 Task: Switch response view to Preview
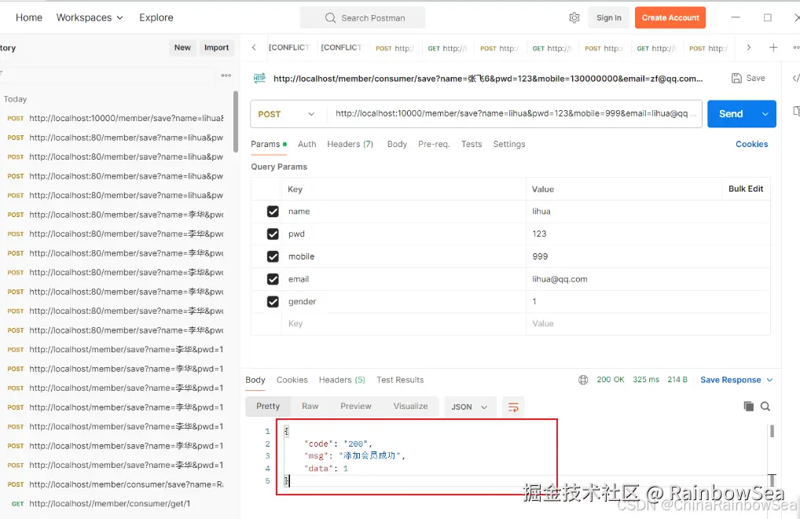pyautogui.click(x=356, y=407)
